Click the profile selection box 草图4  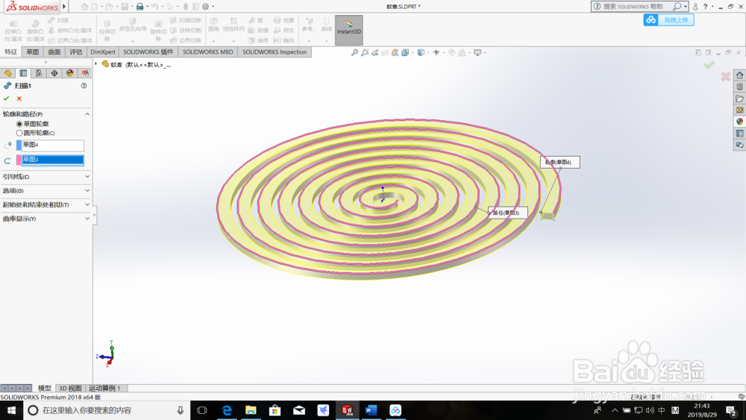click(52, 145)
